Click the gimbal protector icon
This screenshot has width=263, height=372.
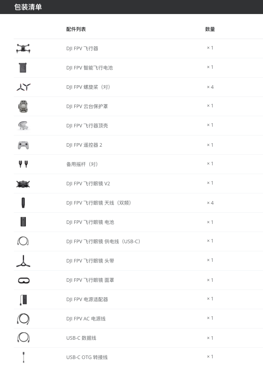click(23, 106)
